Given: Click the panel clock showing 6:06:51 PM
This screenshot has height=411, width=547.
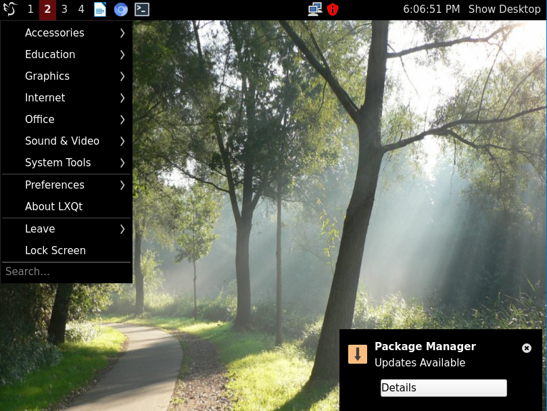Looking at the screenshot, I should [431, 9].
